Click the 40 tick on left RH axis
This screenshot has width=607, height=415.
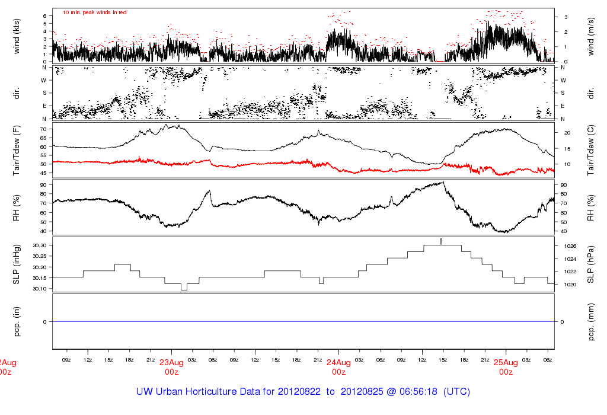[x=43, y=231]
